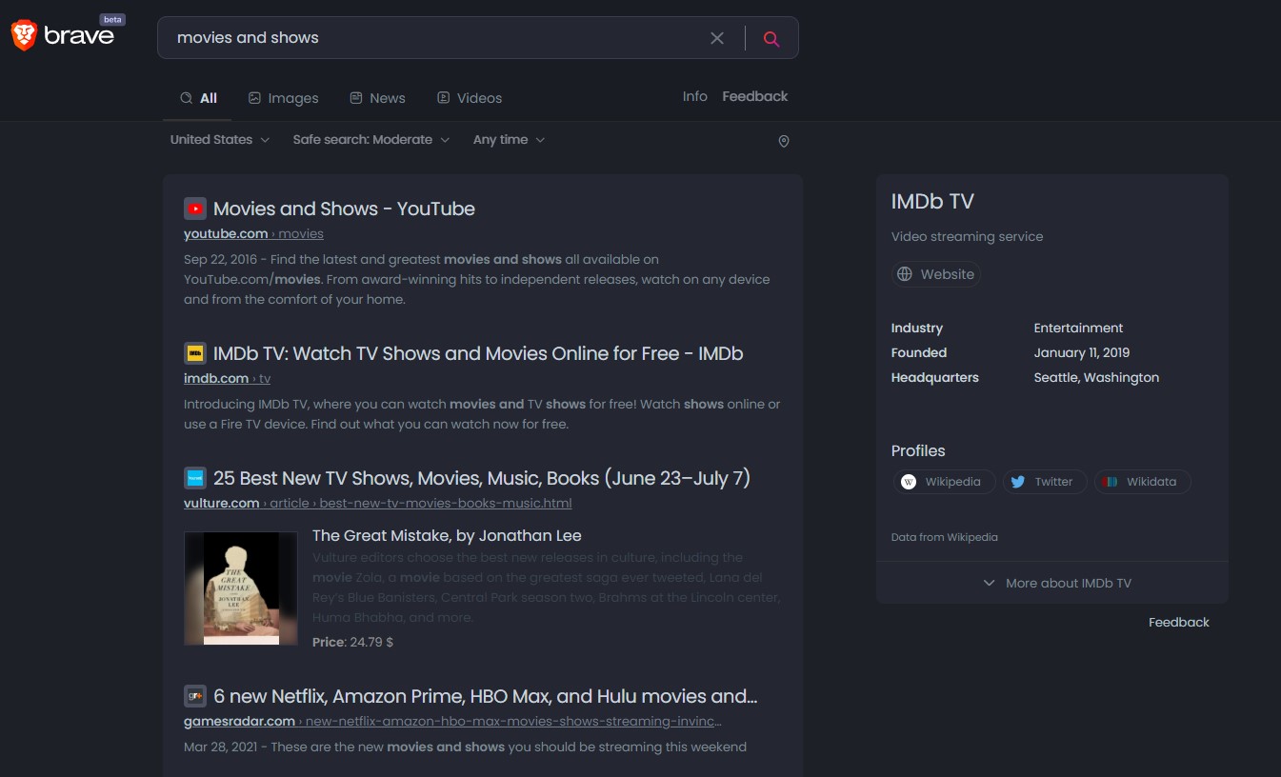Open the United States region dropdown

(x=220, y=140)
